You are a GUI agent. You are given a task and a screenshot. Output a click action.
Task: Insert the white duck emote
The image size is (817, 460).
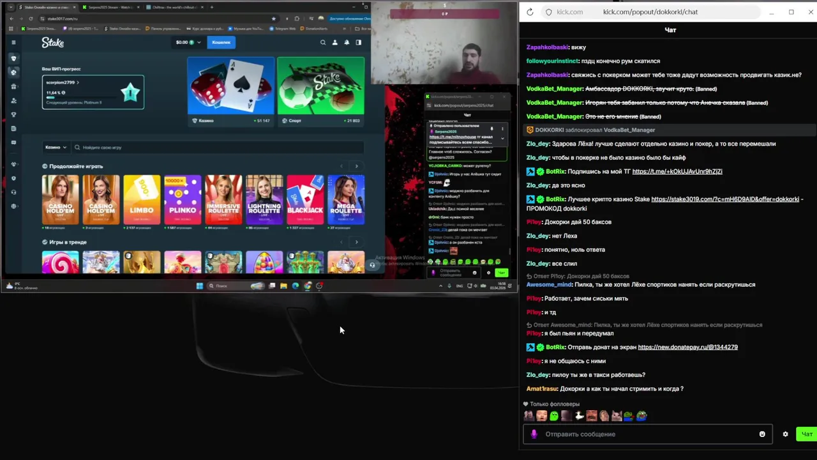[x=580, y=416]
